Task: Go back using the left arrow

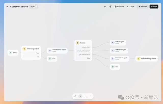Action: [8, 7]
